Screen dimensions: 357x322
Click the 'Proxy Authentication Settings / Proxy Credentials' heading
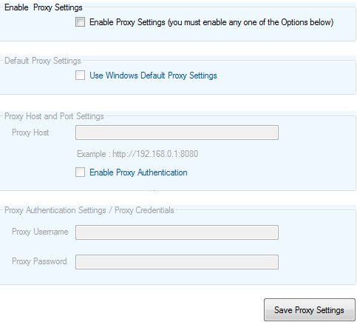tap(89, 210)
